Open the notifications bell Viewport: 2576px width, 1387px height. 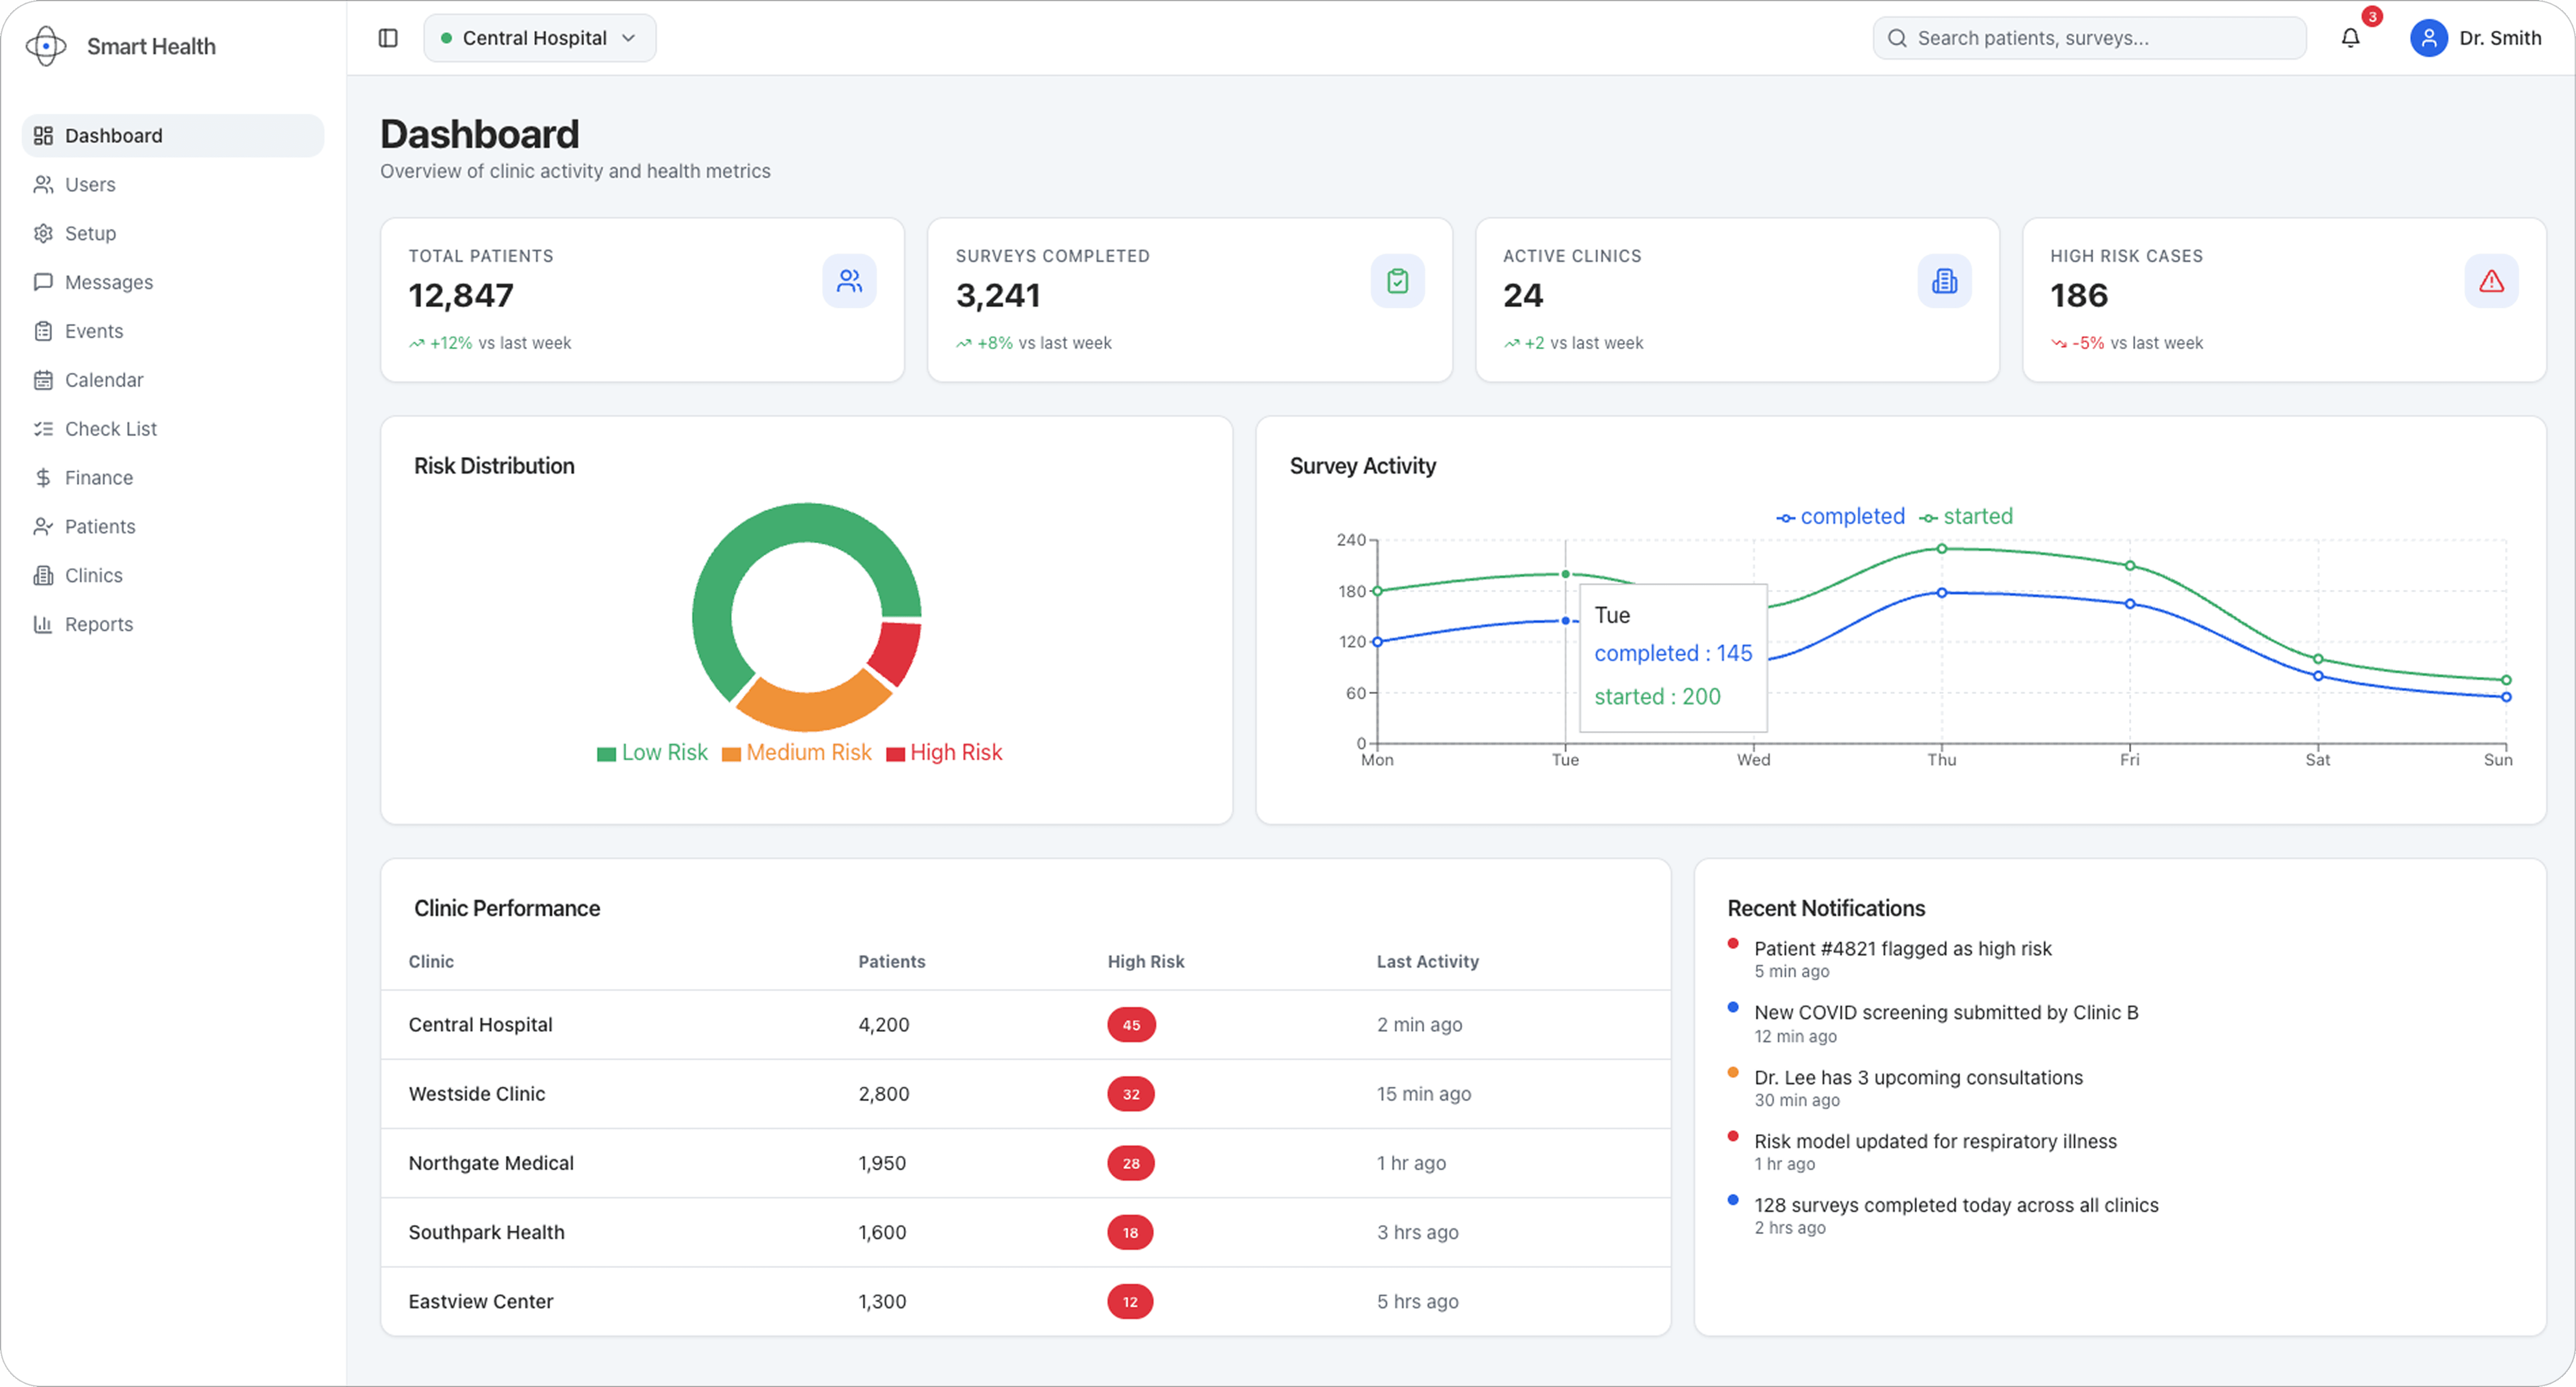(x=2350, y=38)
